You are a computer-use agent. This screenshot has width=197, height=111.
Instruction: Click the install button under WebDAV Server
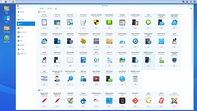point(135,84)
